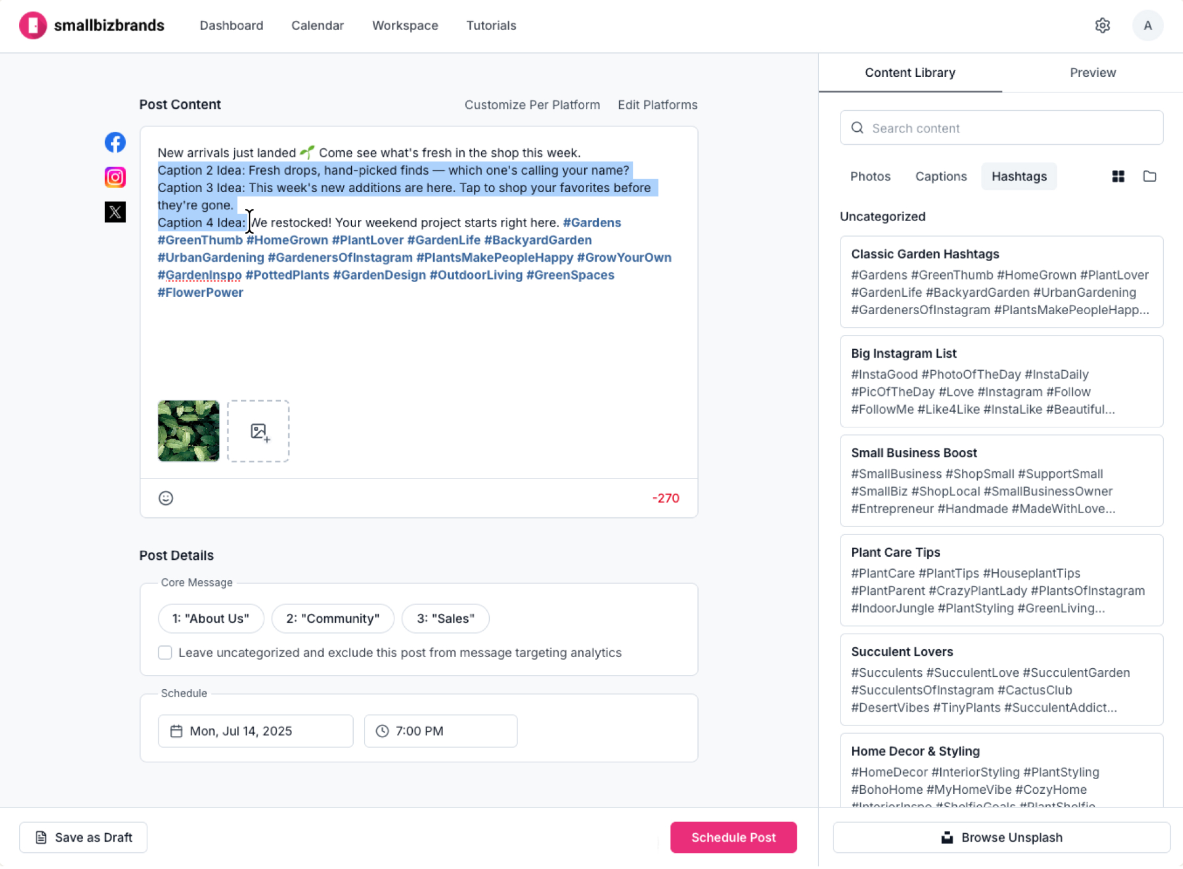
Task: Open the date picker Mon, Jul 14, 2025
Action: point(256,731)
